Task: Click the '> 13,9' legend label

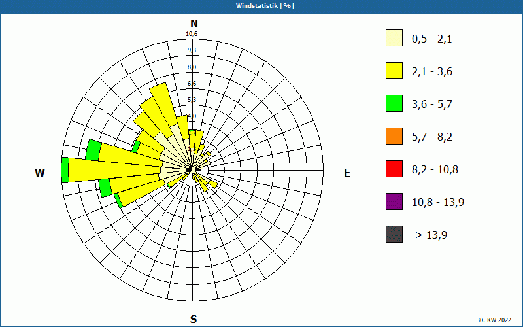Action: point(431,235)
